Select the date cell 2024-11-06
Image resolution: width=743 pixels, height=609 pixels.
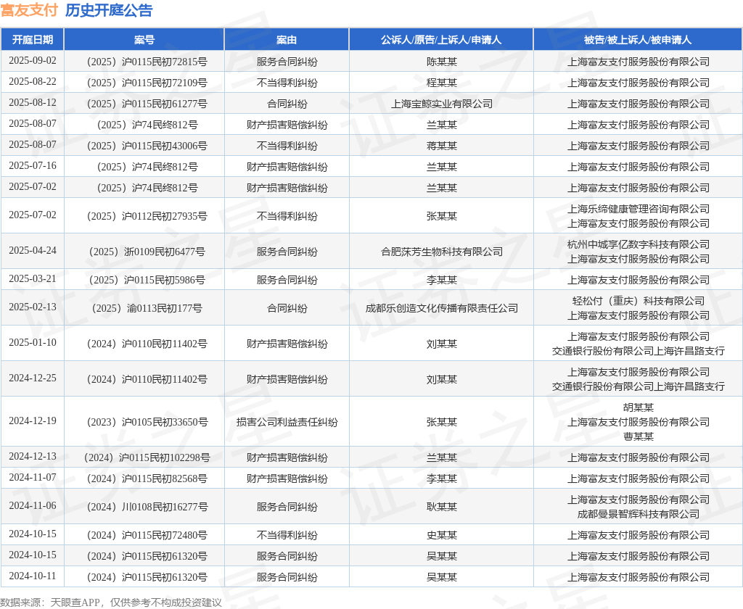32,505
